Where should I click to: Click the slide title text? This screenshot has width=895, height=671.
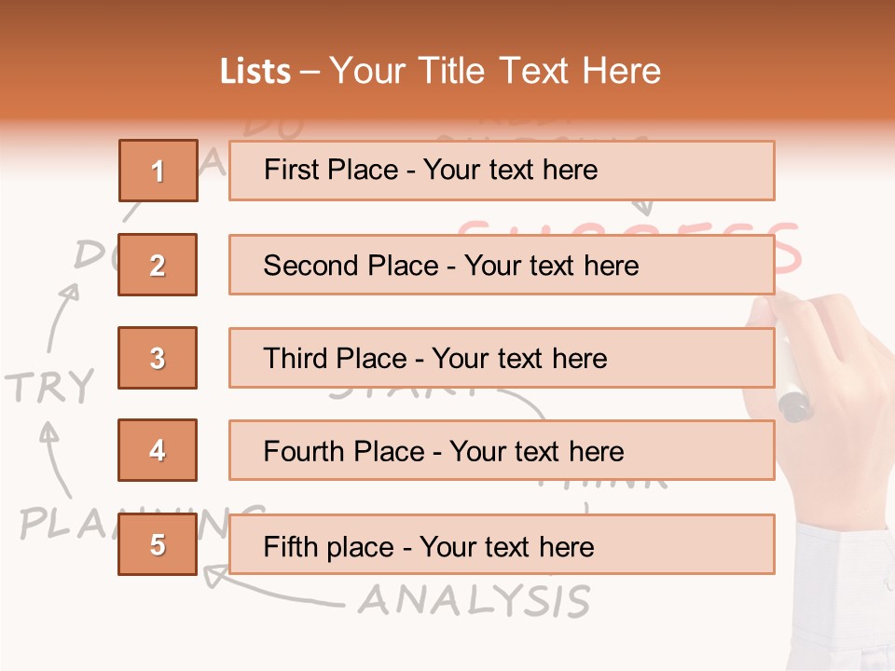coord(440,71)
